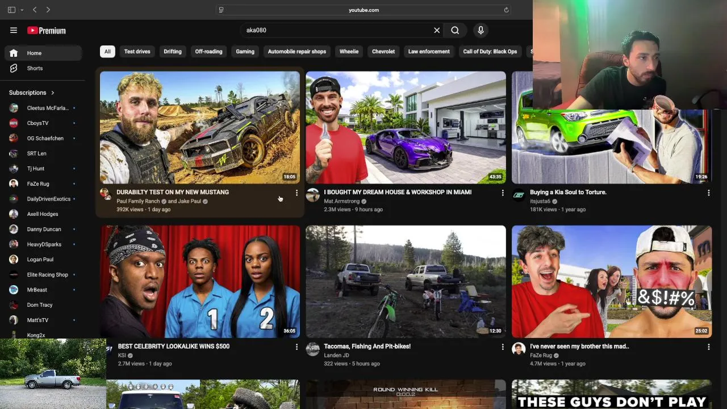Open title 'Buying a Kia Soul to Torture.'
The height and width of the screenshot is (409, 727).
click(x=568, y=192)
